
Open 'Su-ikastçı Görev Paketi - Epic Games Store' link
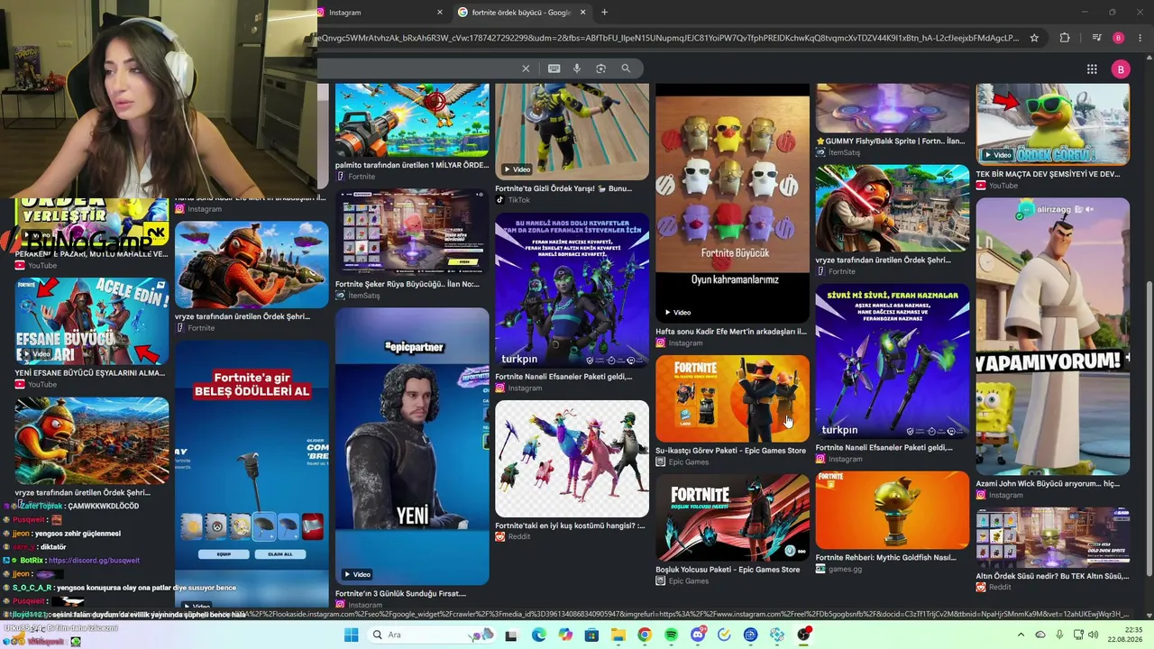[731, 451]
